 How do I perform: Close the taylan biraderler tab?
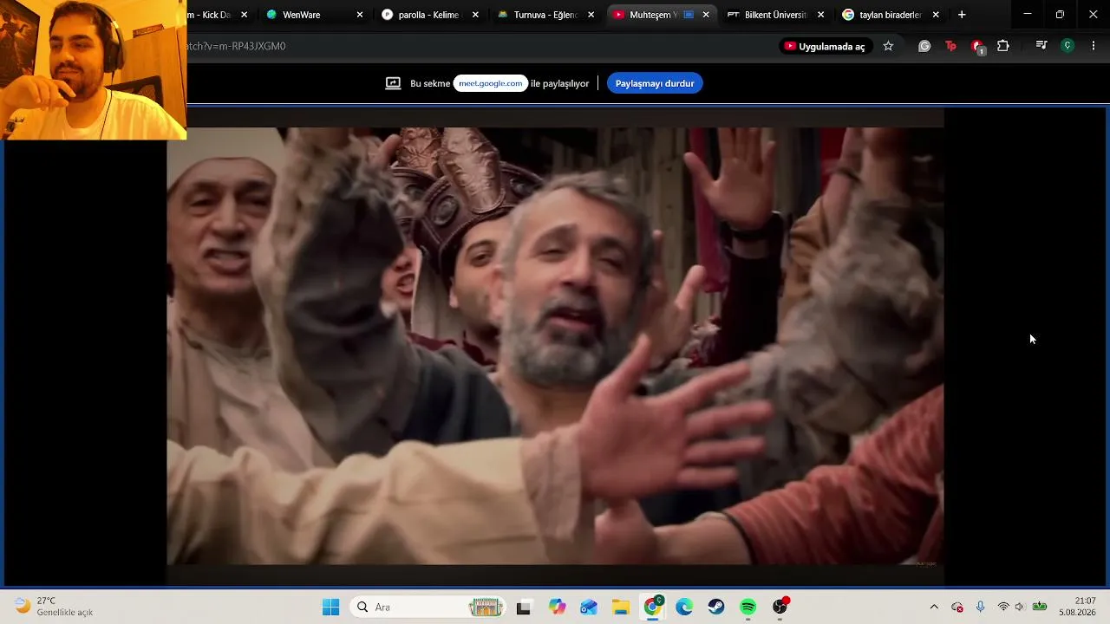tap(936, 15)
